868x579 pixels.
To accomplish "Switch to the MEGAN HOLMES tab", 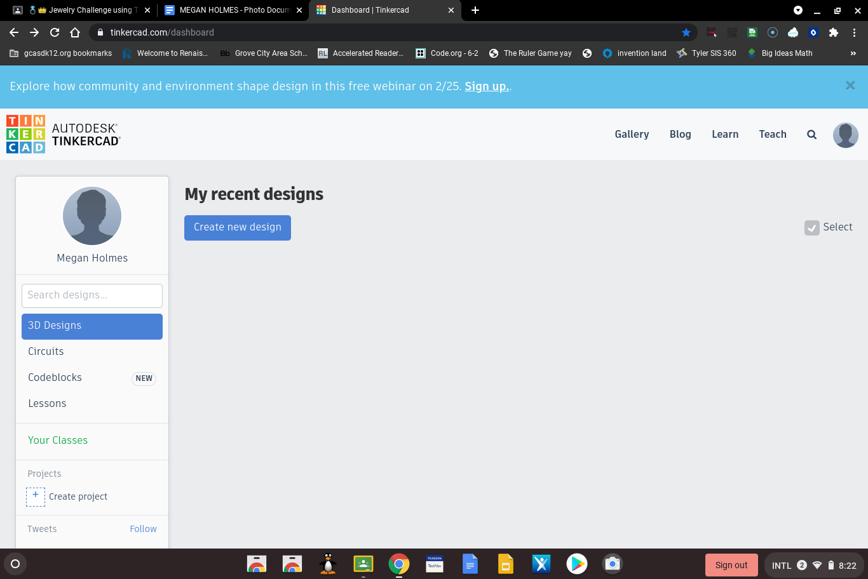I will pyautogui.click(x=229, y=10).
